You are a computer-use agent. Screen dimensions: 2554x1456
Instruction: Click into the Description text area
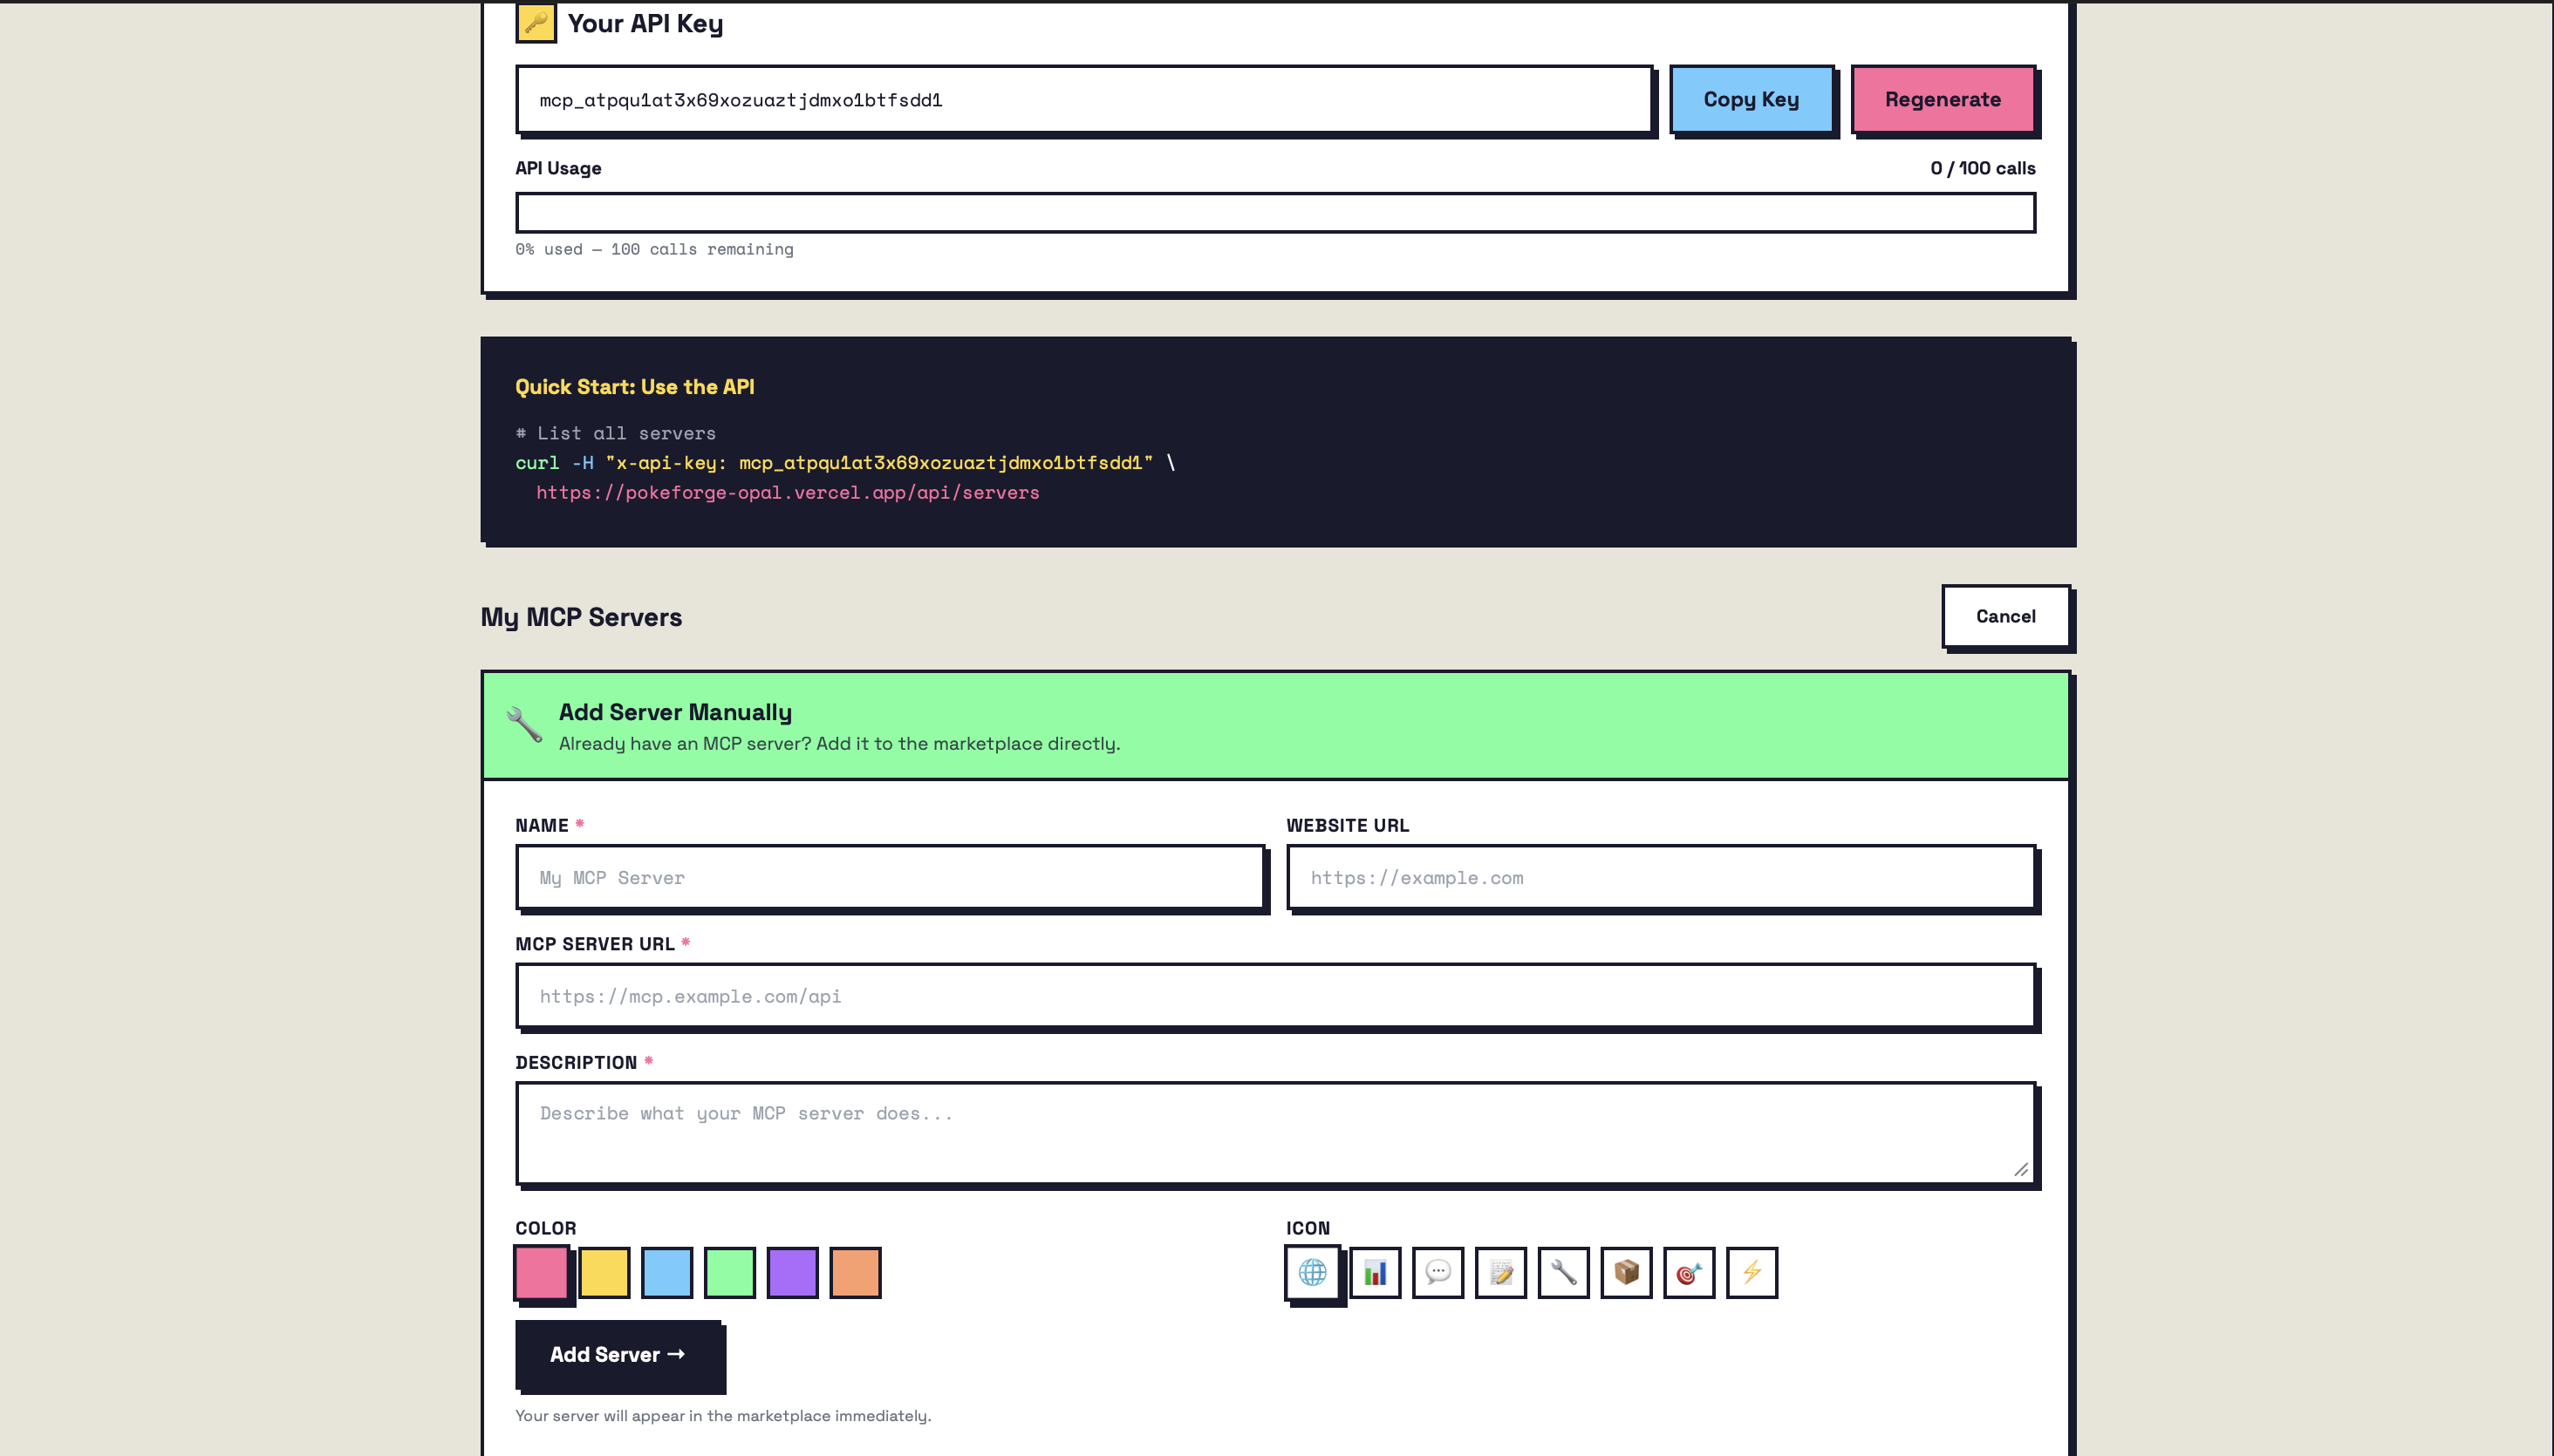[1275, 1132]
